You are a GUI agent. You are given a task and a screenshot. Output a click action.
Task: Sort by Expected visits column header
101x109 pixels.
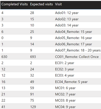42,4
